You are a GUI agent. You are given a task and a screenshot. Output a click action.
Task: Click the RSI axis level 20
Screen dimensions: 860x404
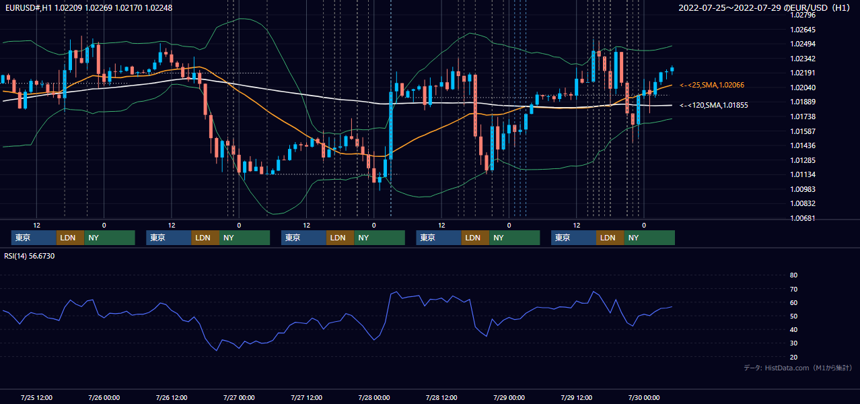click(x=793, y=357)
